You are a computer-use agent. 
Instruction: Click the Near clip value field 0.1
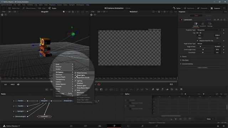[199, 35]
